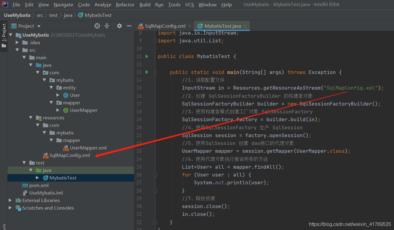Collapse the main folder
Screen dimensions: 394x230
click(x=24, y=58)
